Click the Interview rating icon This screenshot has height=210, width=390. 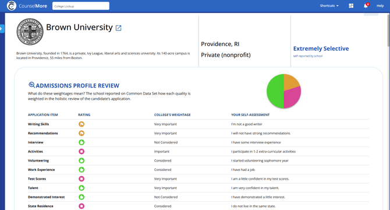(81, 142)
